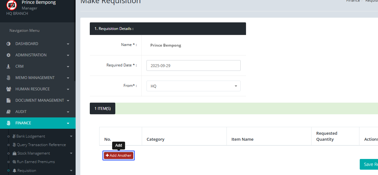Click the Human Resource people icon
378x175 pixels.
(x=9, y=89)
